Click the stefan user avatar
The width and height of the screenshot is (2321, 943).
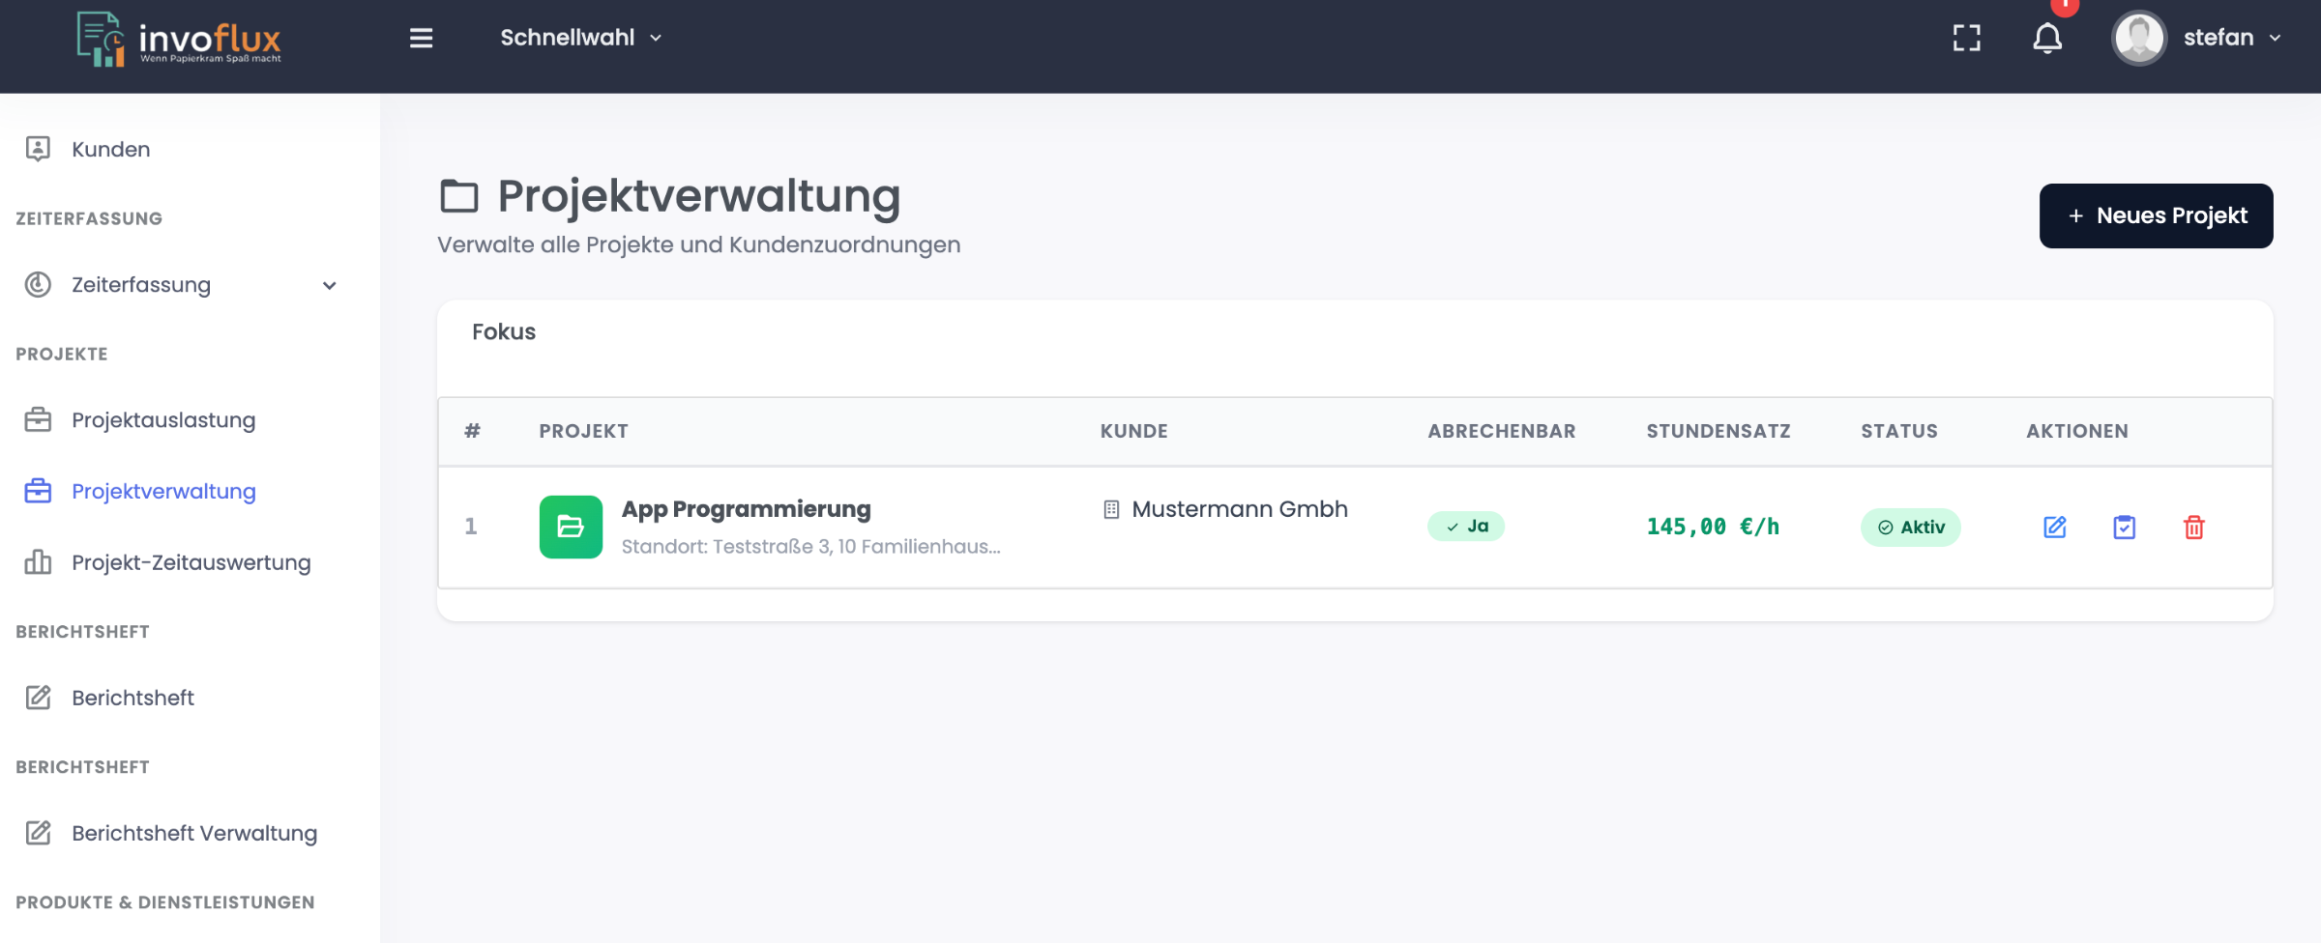(2138, 39)
